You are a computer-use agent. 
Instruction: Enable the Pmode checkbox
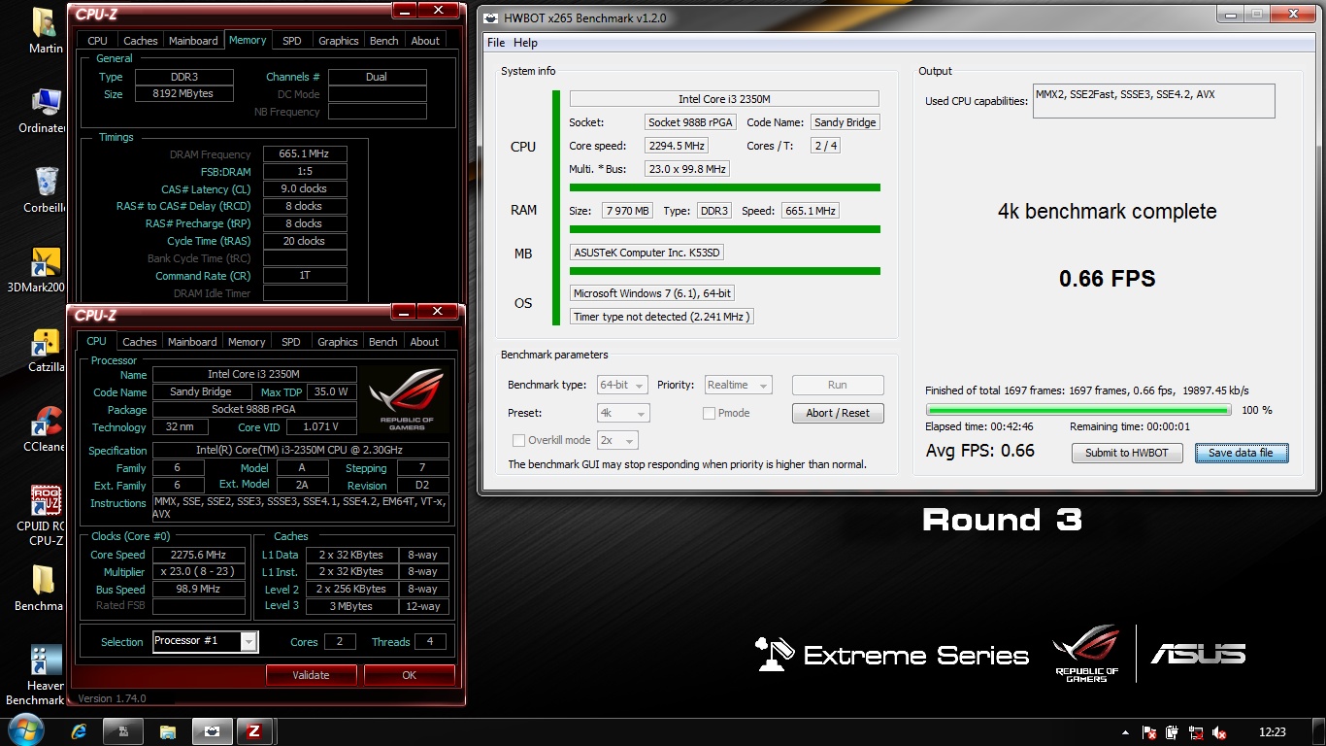(x=709, y=413)
